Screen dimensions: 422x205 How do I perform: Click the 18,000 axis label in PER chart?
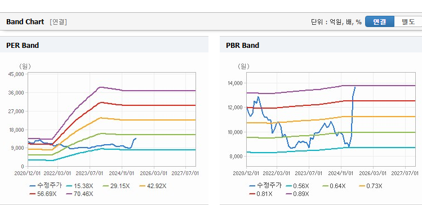(x=16, y=130)
